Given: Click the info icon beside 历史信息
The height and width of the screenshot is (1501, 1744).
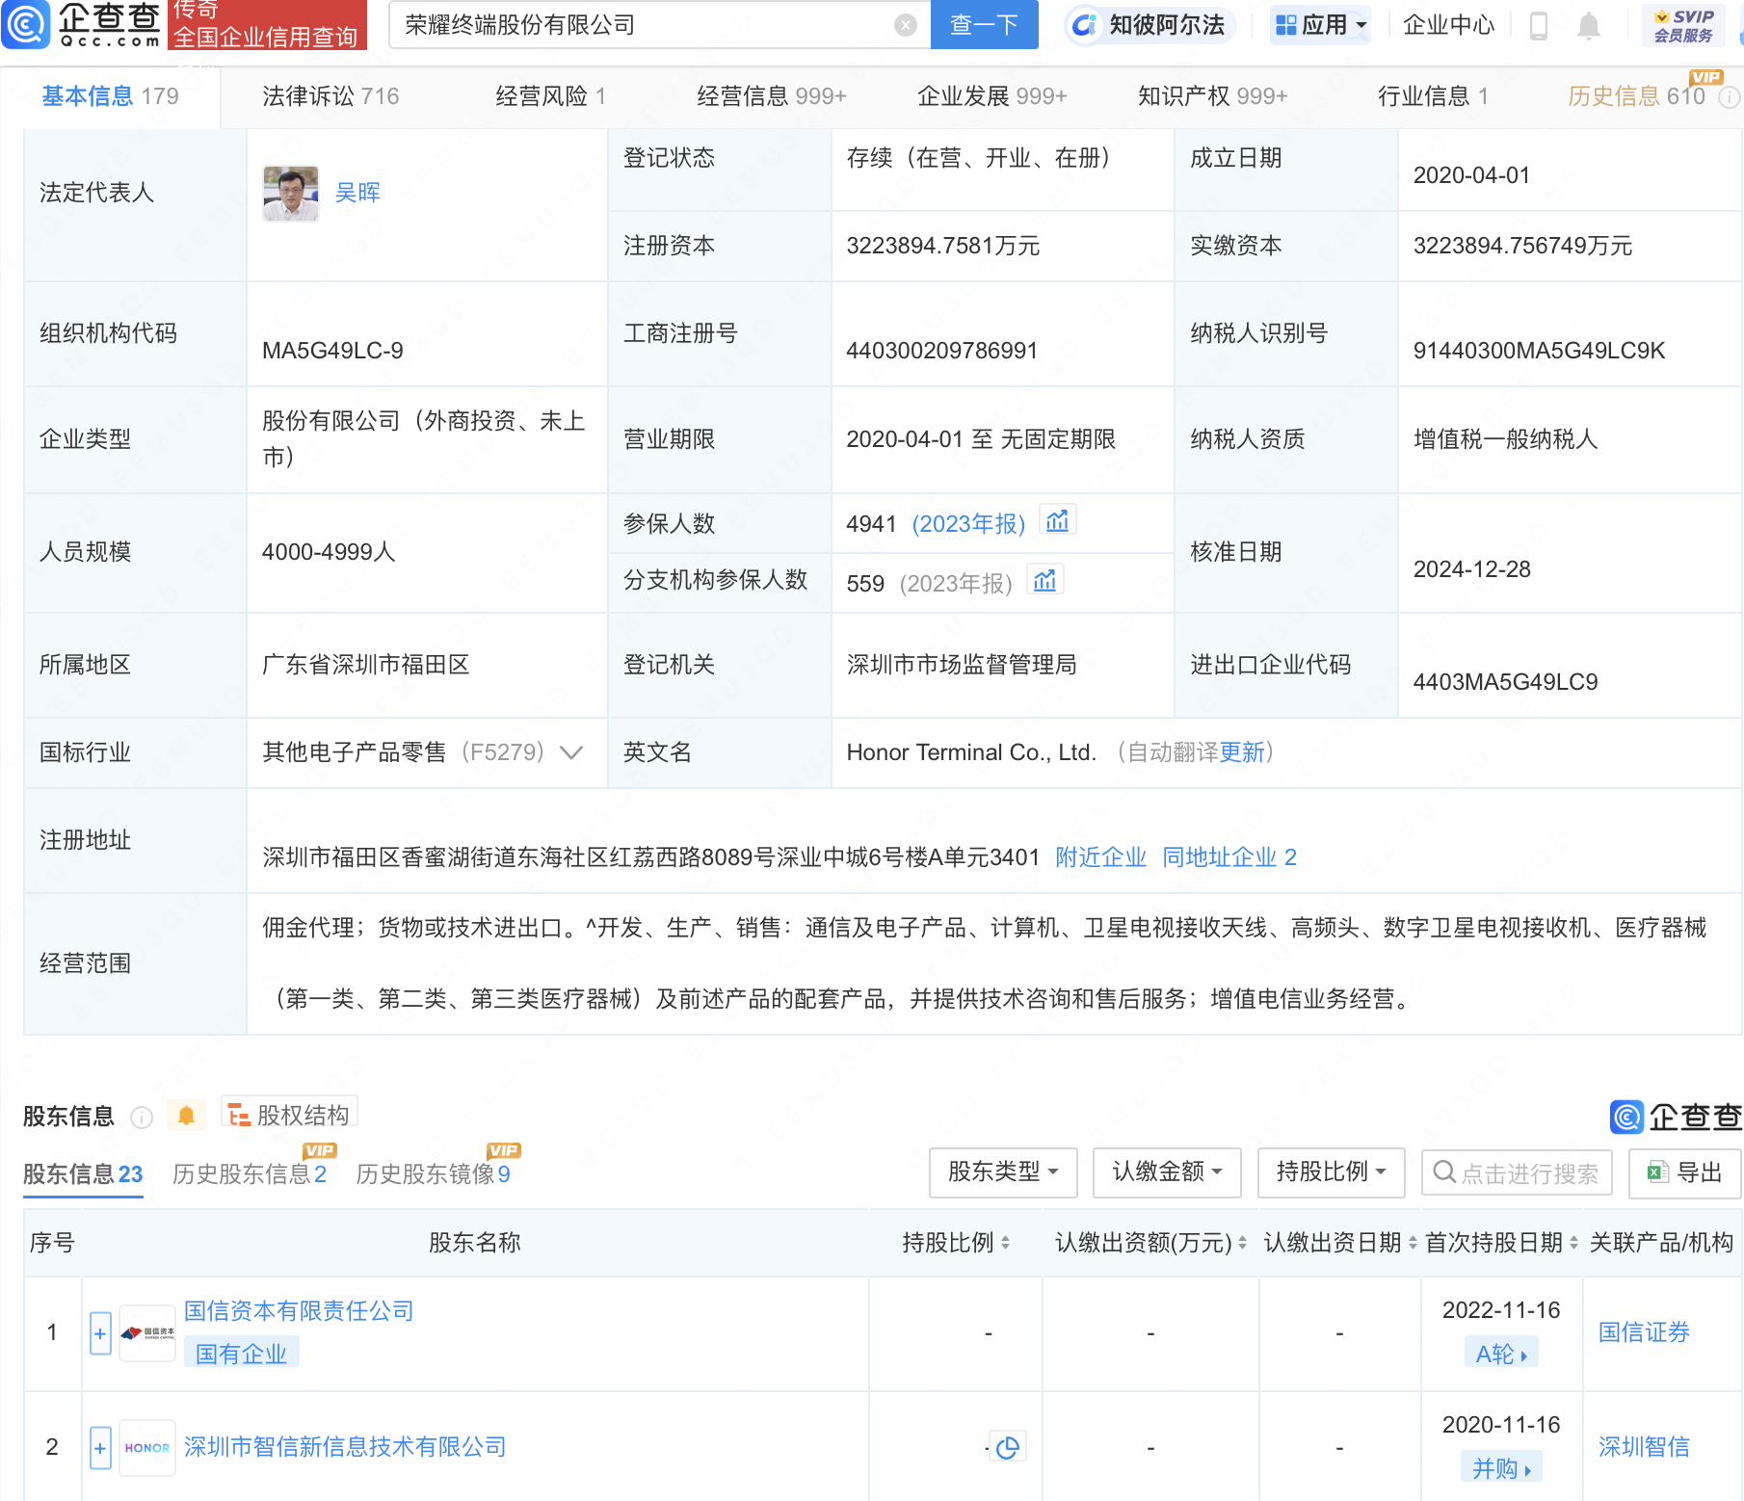Looking at the screenshot, I should pos(1730,96).
